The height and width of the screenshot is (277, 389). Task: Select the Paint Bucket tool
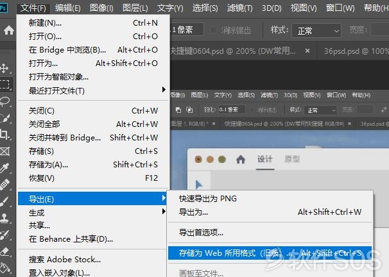click(x=5, y=268)
